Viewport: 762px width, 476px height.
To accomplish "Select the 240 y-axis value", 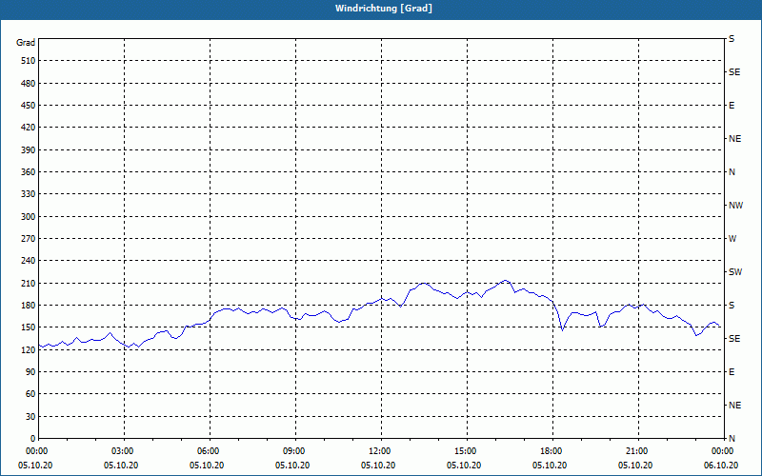I will coord(29,261).
